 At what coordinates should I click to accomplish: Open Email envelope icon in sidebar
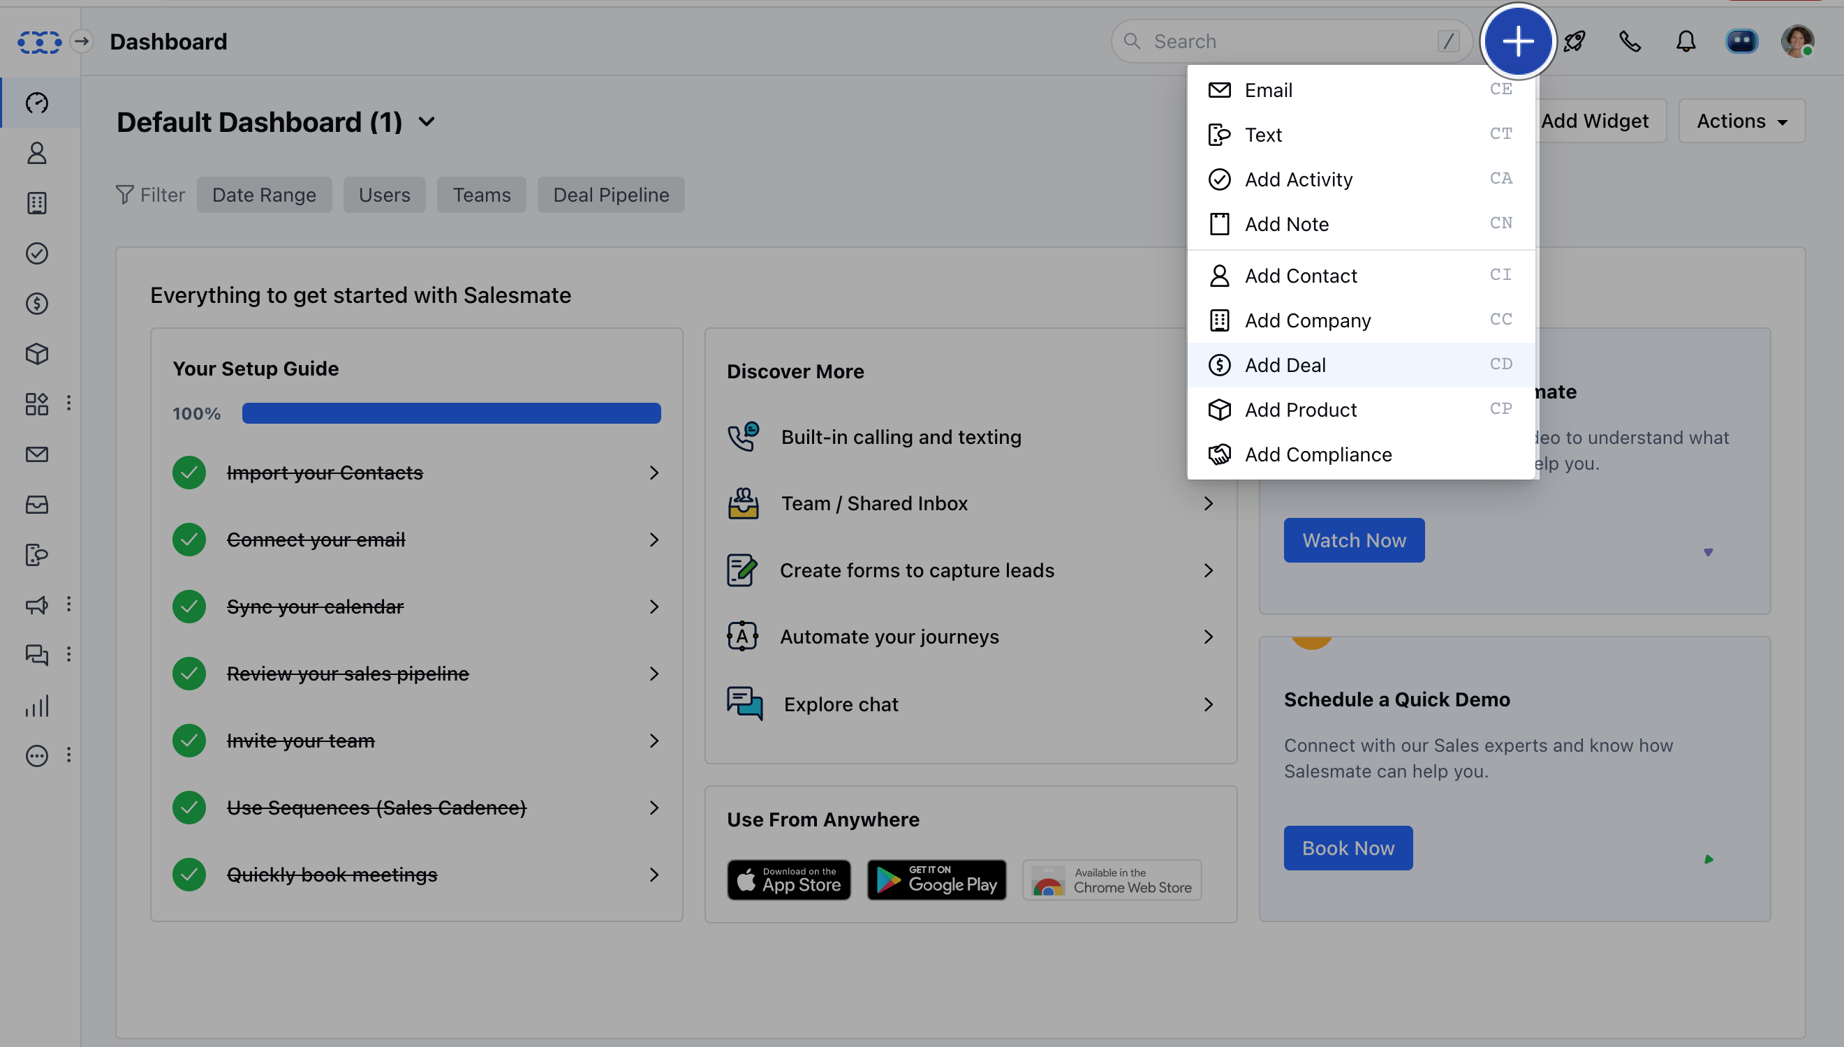38,454
